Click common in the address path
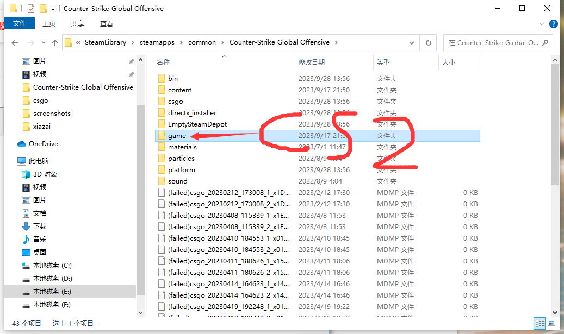The height and width of the screenshot is (334, 564). (202, 42)
